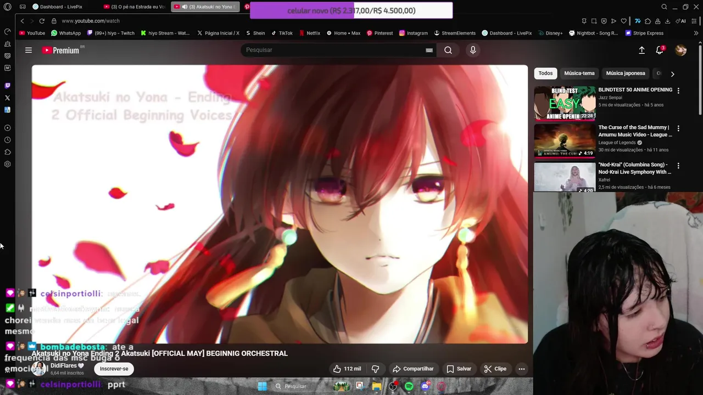This screenshot has height=395, width=703.
Task: Open The Curse of the Sad Mummy thumbnail
Action: pos(565,140)
